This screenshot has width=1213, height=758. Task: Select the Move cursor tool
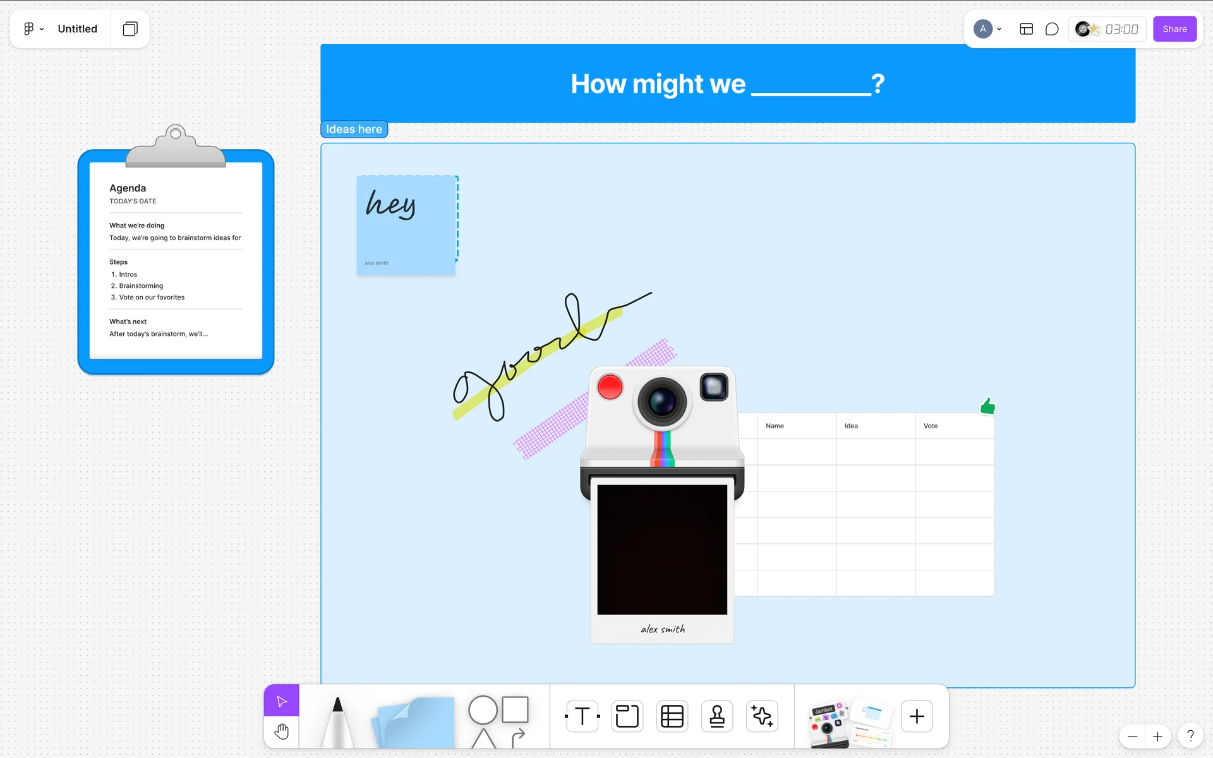coord(282,701)
